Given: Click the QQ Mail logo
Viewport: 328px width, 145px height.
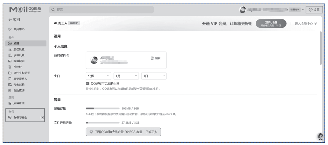Looking at the screenshot, I should (x=25, y=10).
